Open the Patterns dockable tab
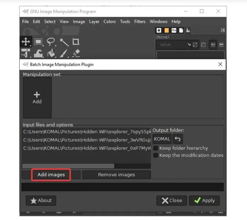247x220 pixels. 166,30
